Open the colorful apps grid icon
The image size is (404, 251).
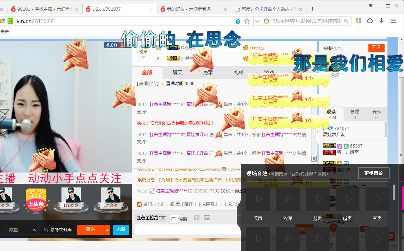click(x=358, y=20)
